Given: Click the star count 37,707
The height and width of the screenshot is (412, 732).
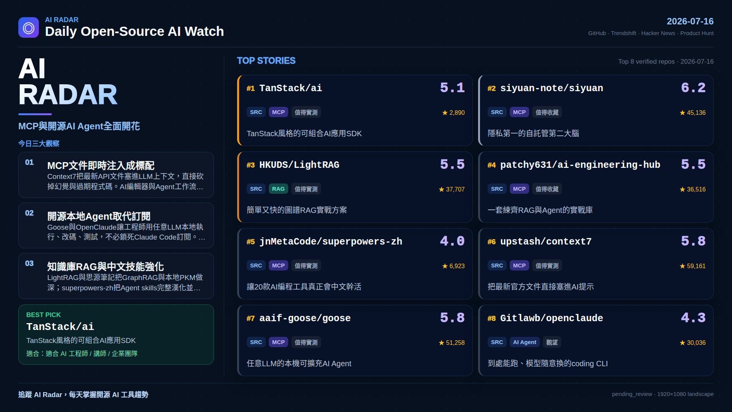Looking at the screenshot, I should [451, 189].
